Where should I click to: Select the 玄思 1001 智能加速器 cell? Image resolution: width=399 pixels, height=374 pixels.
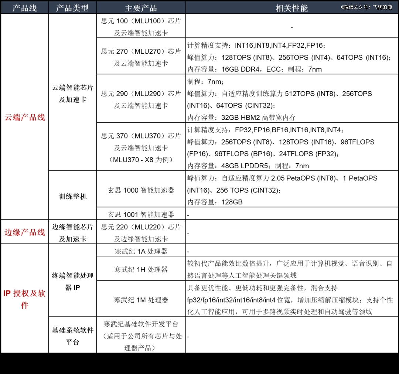click(x=141, y=213)
